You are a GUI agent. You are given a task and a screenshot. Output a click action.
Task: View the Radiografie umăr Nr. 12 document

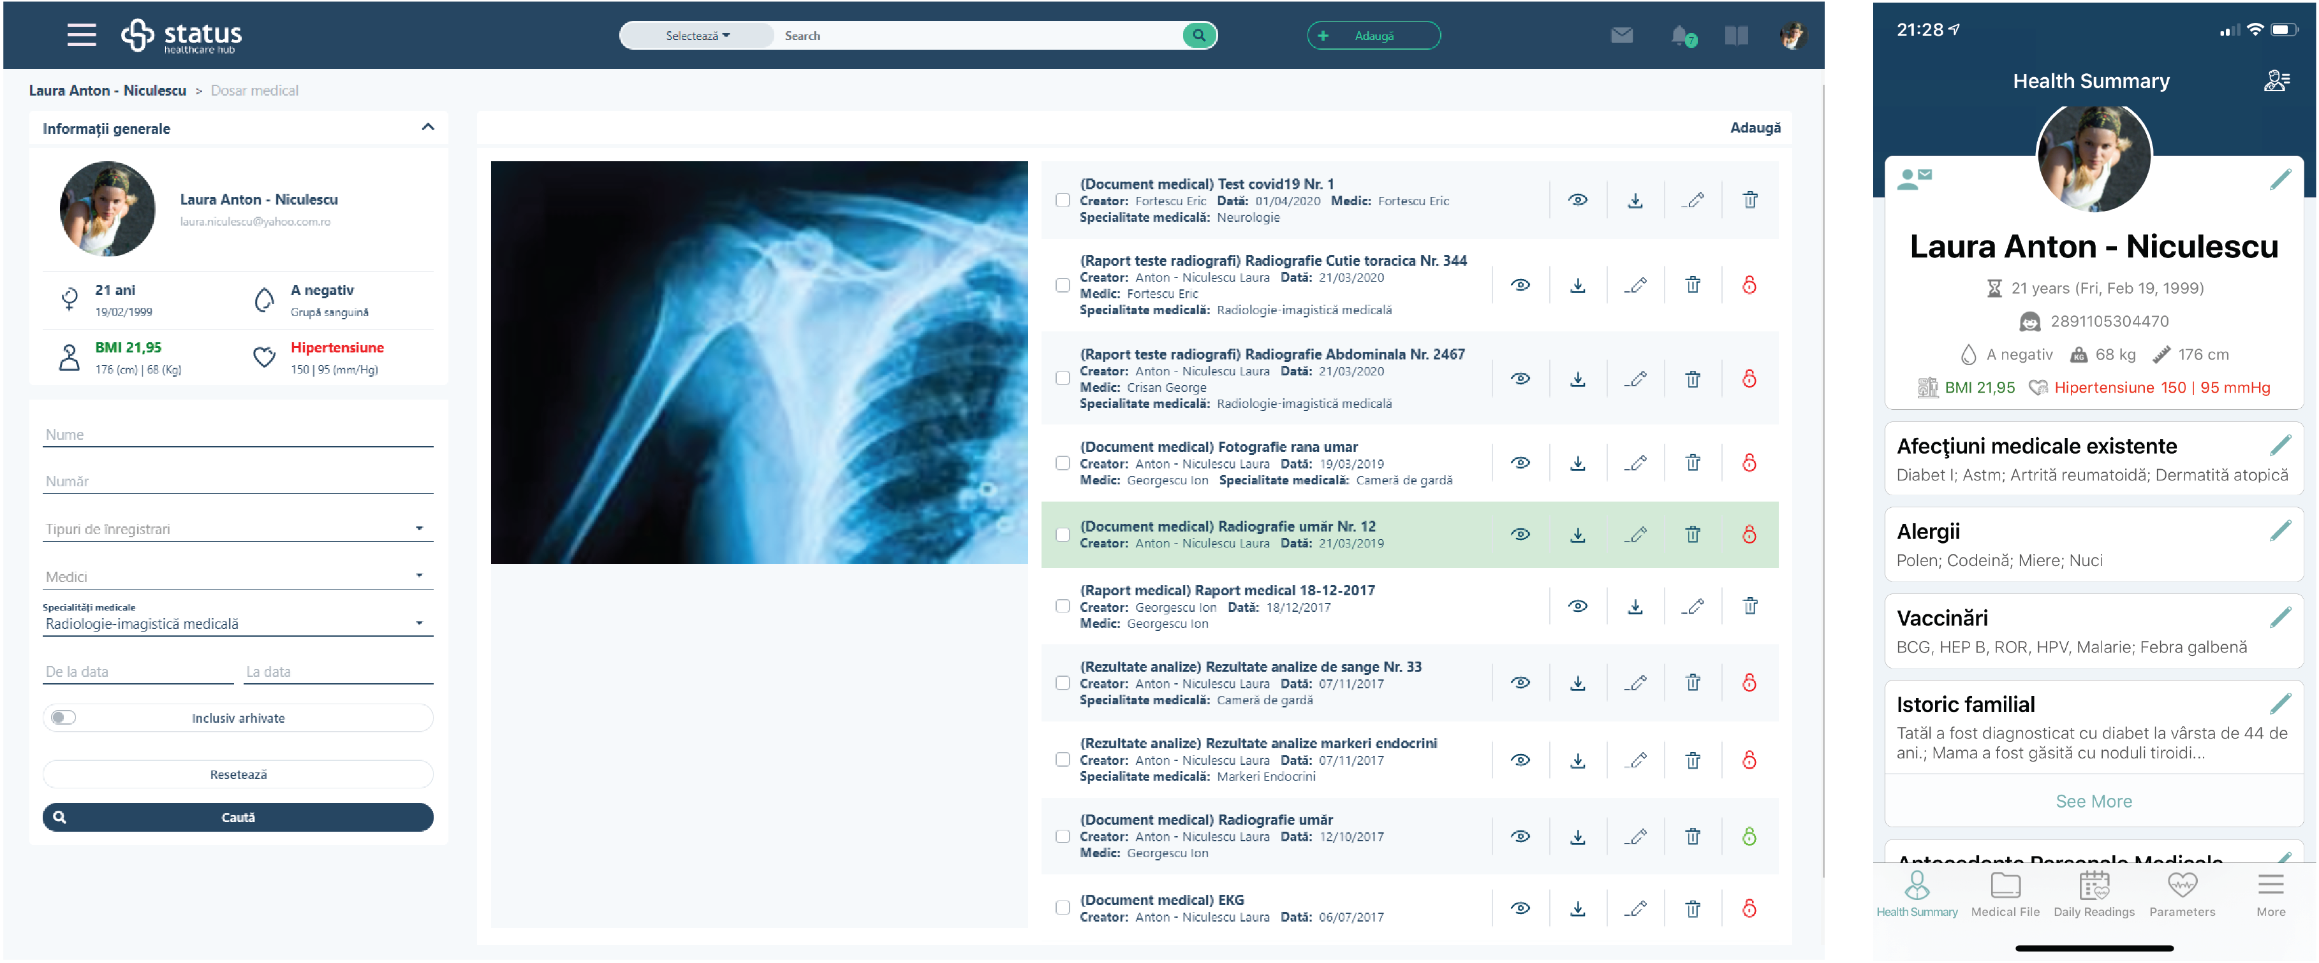click(1520, 533)
